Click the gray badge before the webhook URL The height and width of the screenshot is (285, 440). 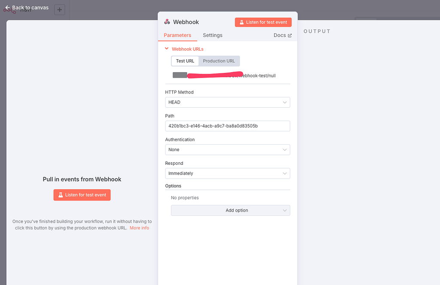(180, 75)
